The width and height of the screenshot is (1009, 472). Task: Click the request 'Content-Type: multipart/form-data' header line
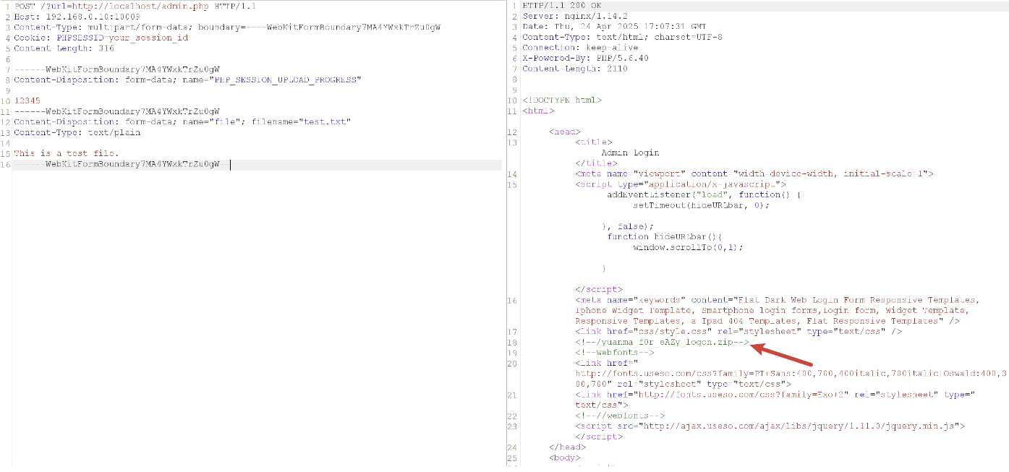pyautogui.click(x=227, y=27)
